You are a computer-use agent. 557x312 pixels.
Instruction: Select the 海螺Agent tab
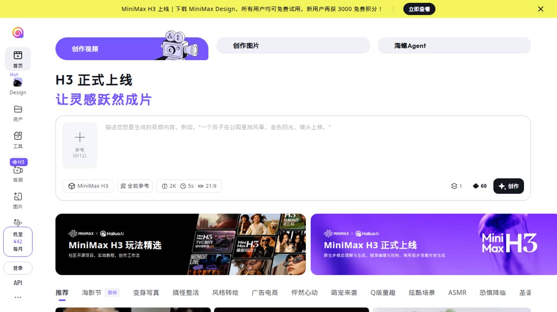[454, 46]
